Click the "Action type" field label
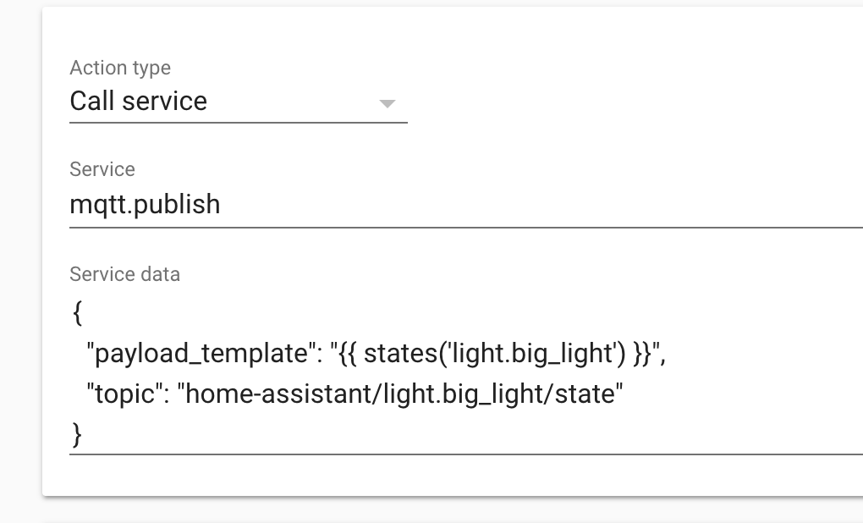 pyautogui.click(x=120, y=68)
